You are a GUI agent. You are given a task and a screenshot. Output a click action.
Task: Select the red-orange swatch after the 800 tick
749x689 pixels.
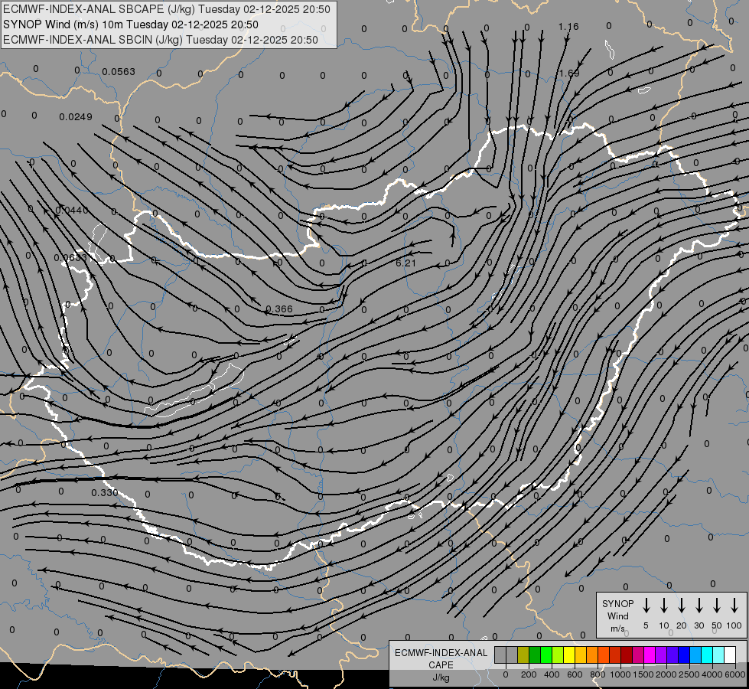[x=604, y=655]
